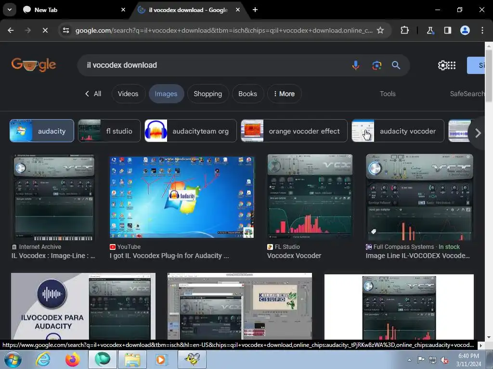This screenshot has width=493, height=369.
Task: Switch to Videos results
Action: [128, 94]
